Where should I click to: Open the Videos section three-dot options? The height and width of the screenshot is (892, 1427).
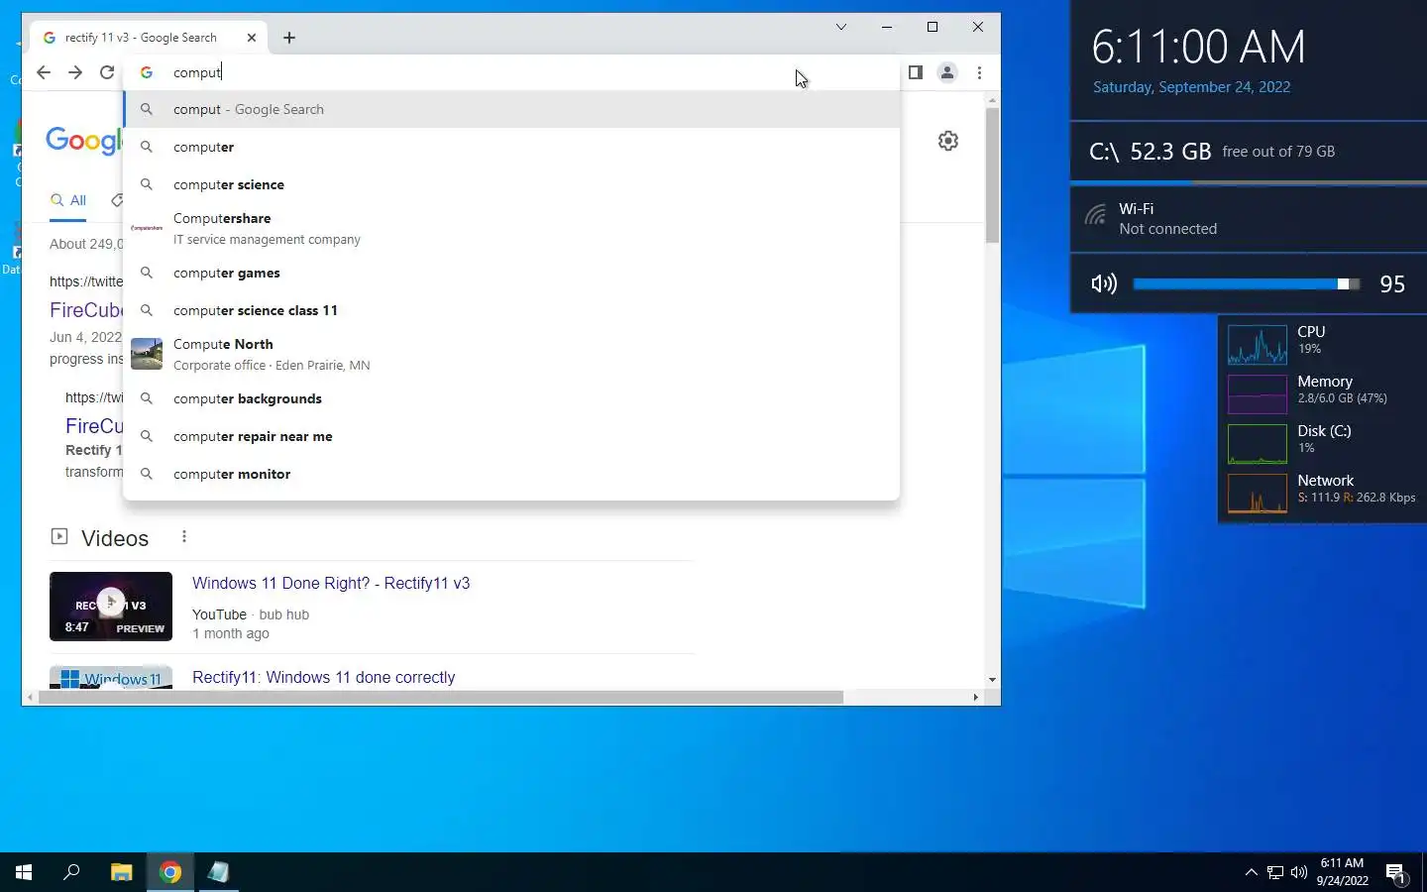pyautogui.click(x=184, y=536)
